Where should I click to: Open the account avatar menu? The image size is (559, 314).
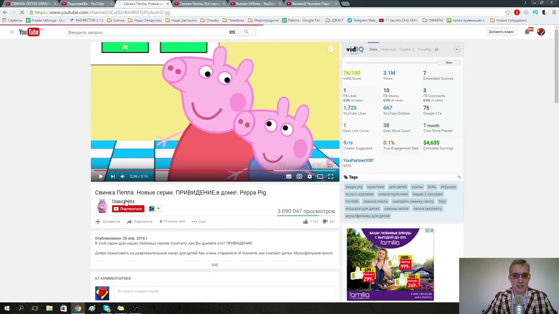pyautogui.click(x=541, y=31)
